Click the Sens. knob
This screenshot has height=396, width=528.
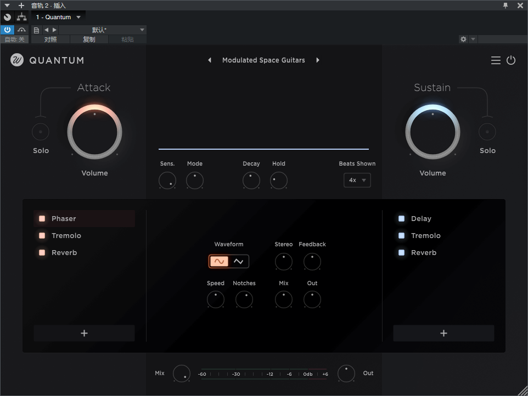[167, 180]
